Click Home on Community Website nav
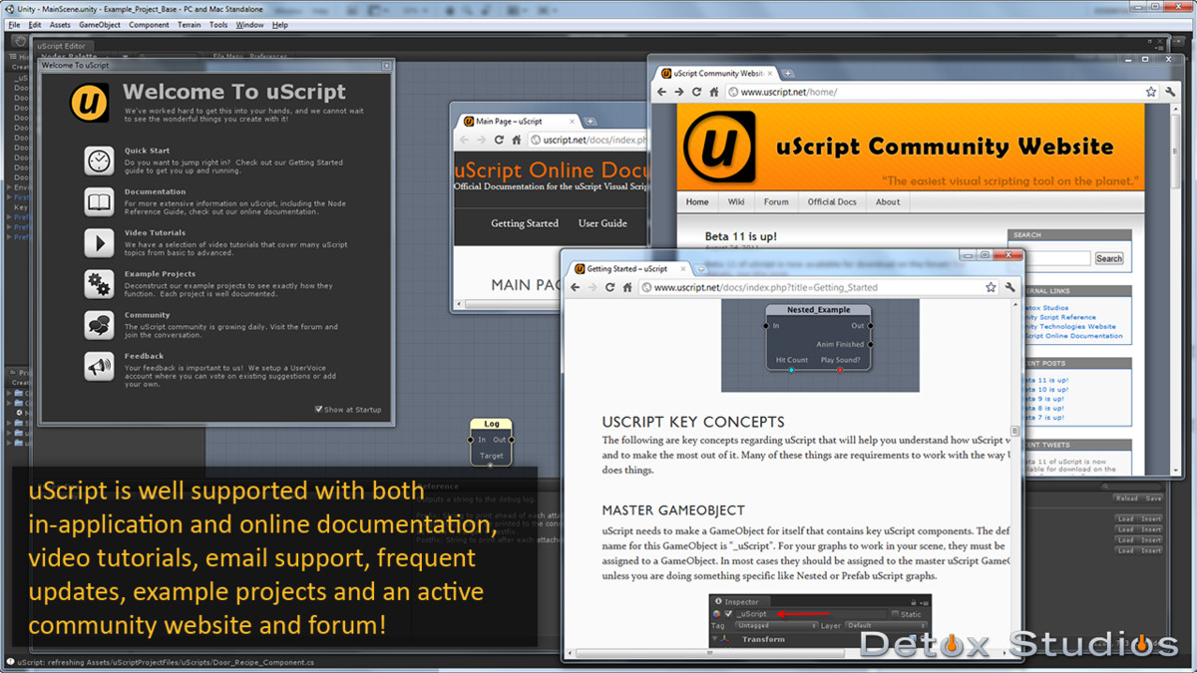The image size is (1197, 673). click(697, 201)
